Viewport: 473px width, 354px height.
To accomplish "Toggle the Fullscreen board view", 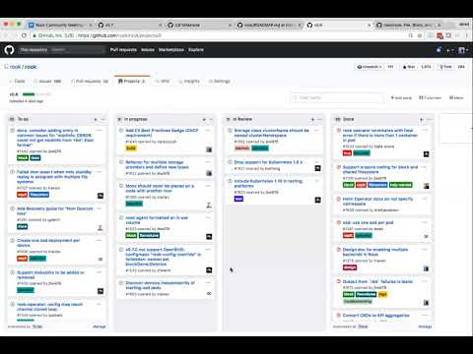I will click(x=430, y=97).
